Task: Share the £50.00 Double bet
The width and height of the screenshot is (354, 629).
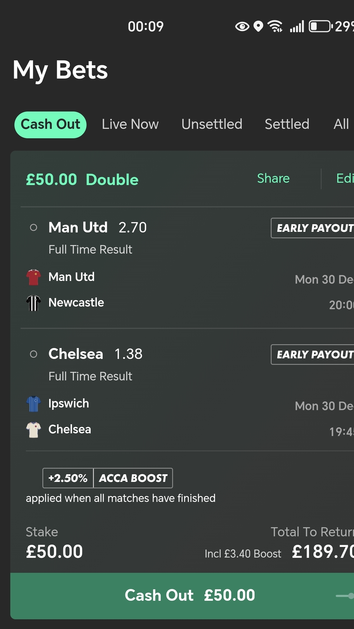Action: click(x=273, y=179)
